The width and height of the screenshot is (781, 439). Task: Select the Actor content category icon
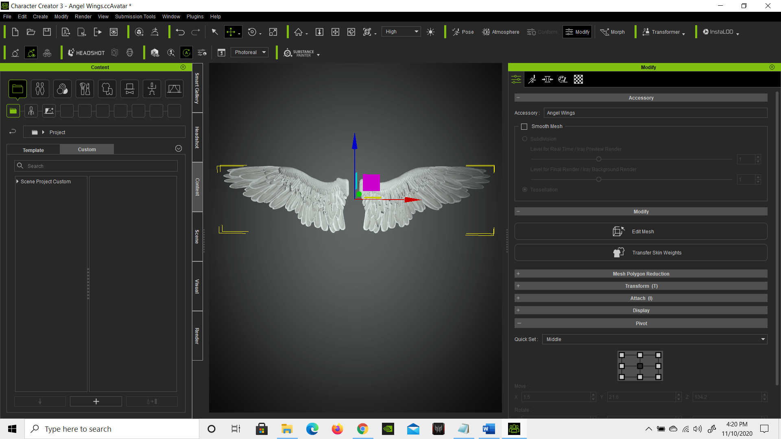[x=40, y=89]
